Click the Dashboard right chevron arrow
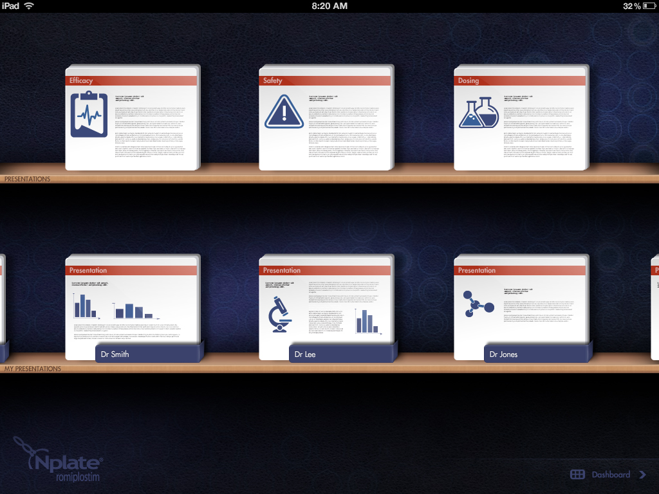Image resolution: width=659 pixels, height=494 pixels. click(x=643, y=475)
